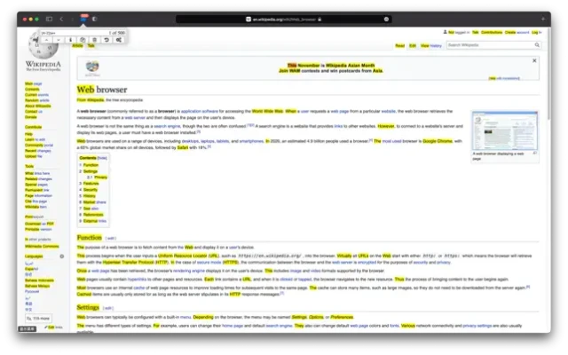Open What links here in Tools

coord(37,174)
